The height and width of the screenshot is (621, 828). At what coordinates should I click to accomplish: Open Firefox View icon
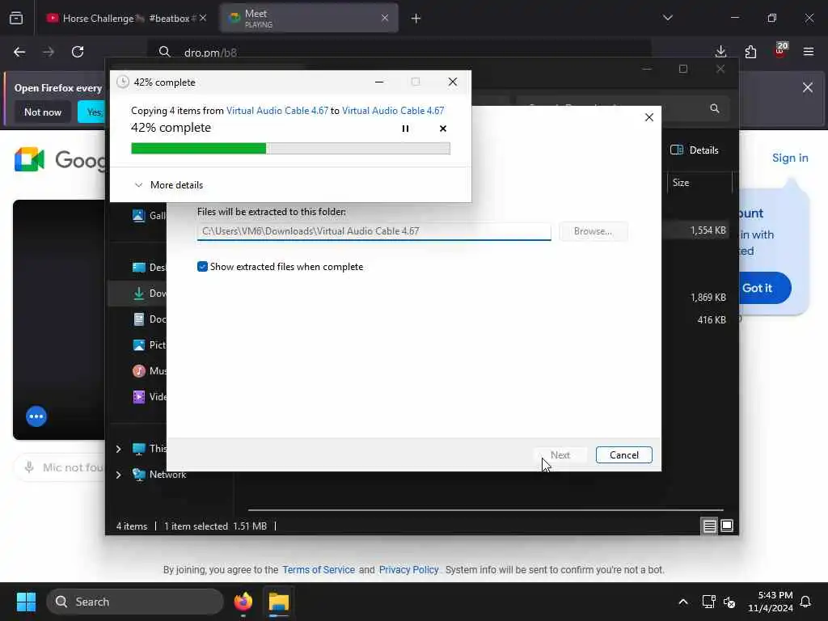coord(16,19)
